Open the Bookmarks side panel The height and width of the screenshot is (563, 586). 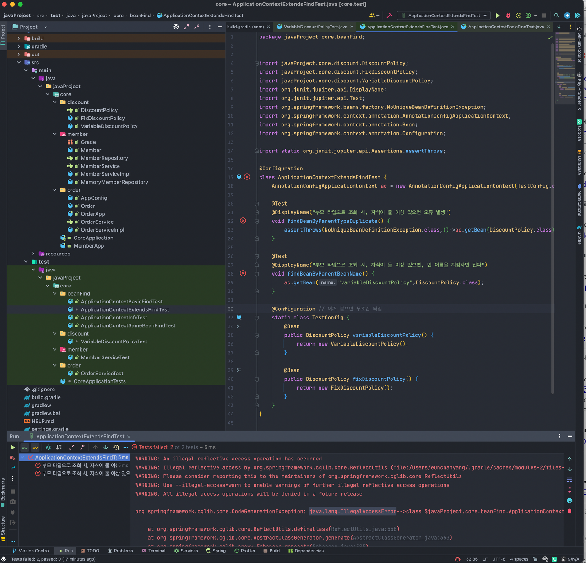coord(3,493)
